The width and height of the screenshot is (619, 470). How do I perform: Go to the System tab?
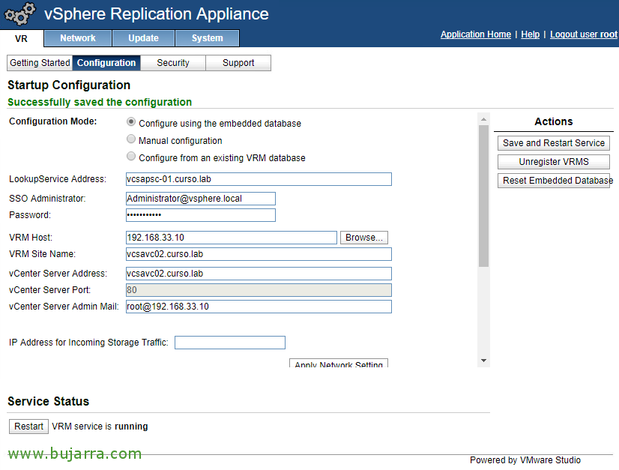pos(208,38)
